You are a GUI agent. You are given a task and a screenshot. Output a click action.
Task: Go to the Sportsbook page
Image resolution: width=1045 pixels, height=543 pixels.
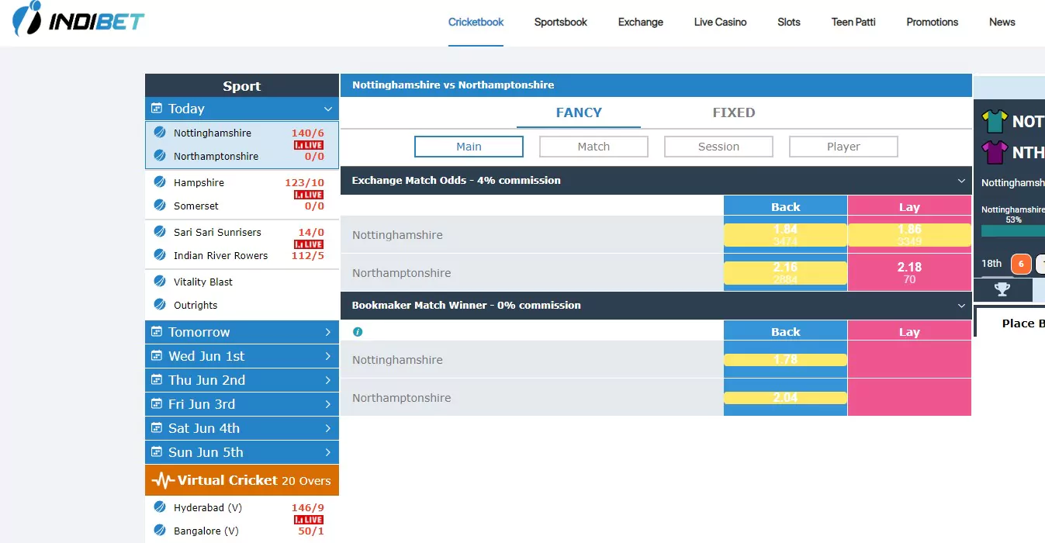[x=561, y=22]
